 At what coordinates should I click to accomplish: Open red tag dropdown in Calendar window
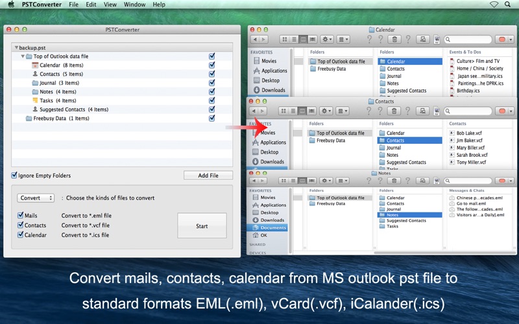[x=505, y=40]
